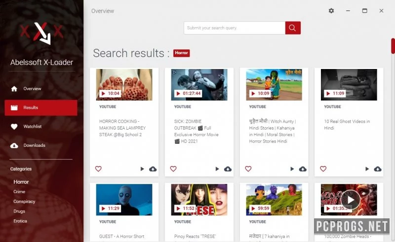Download the Witch Aunty video via cloud icon

click(303, 169)
